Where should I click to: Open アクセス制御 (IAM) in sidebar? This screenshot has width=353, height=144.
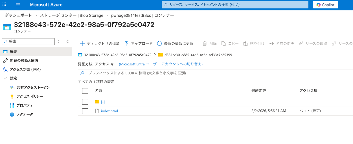tap(25, 69)
